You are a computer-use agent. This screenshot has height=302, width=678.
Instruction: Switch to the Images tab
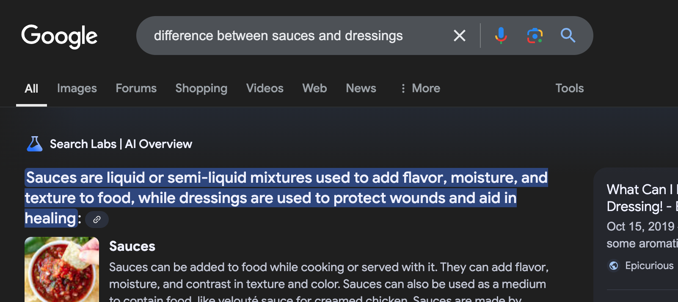[77, 88]
